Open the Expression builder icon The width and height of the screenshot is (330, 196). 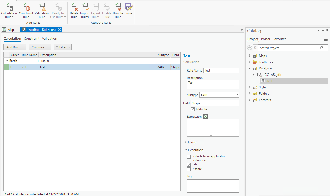(206, 117)
